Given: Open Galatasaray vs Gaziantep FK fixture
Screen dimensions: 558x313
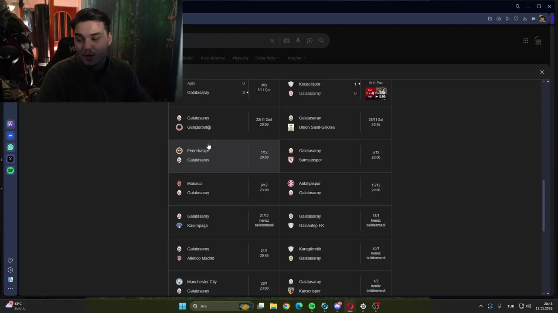Looking at the screenshot, I should click(x=336, y=221).
